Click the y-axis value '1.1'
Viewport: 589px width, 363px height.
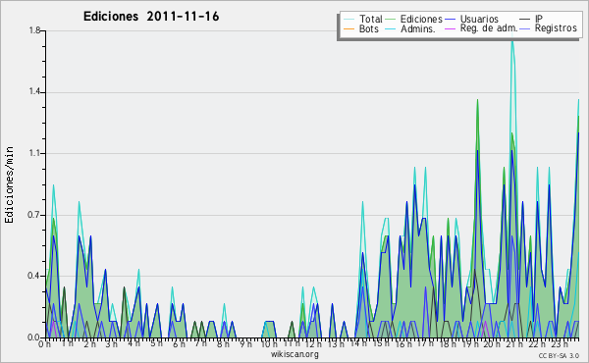34,153
